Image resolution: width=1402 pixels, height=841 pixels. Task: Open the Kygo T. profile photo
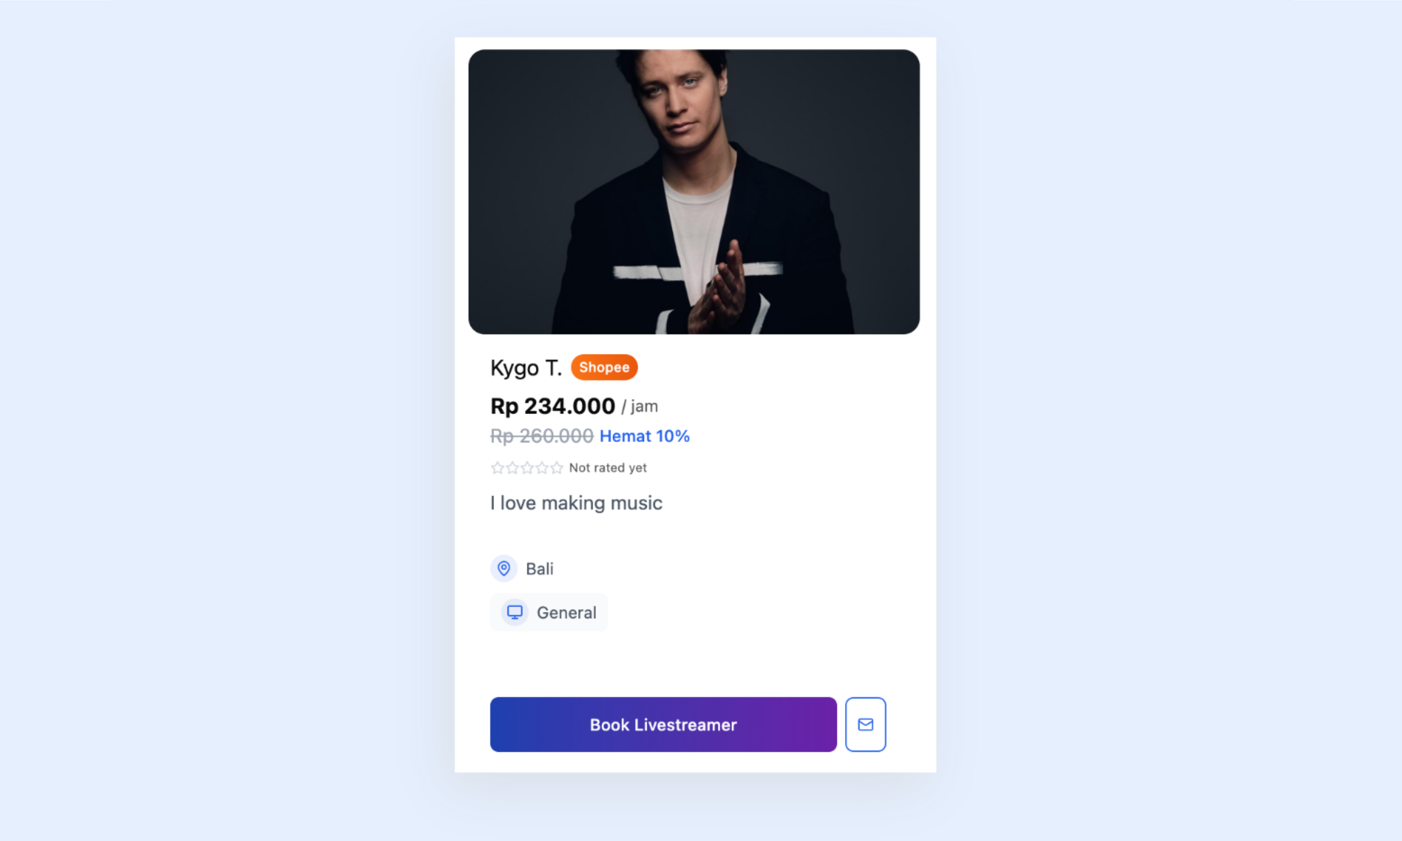pos(693,192)
